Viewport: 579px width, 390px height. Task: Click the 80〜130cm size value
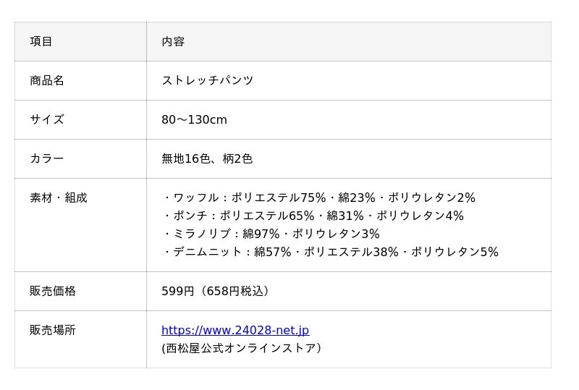coord(194,120)
